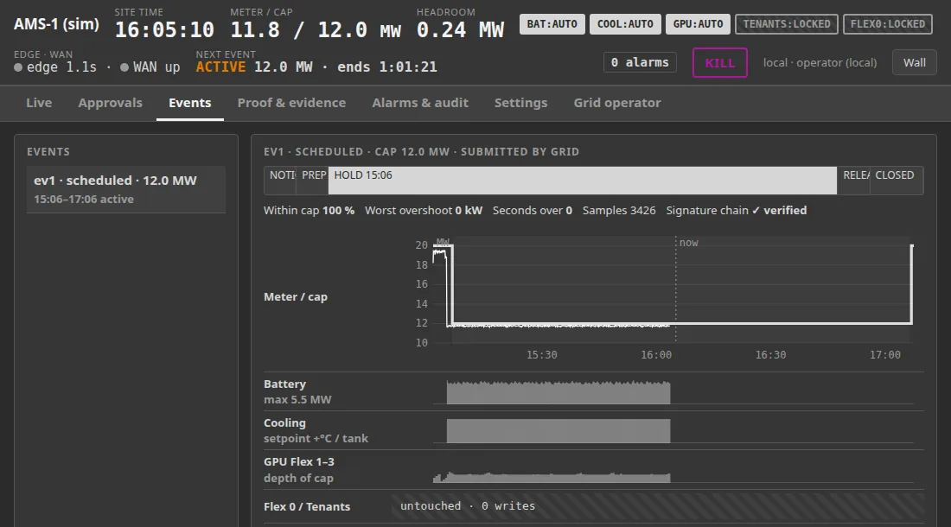Click the 'Within cap 100 %' stat
Viewport: 951px width, 527px height.
click(x=309, y=210)
